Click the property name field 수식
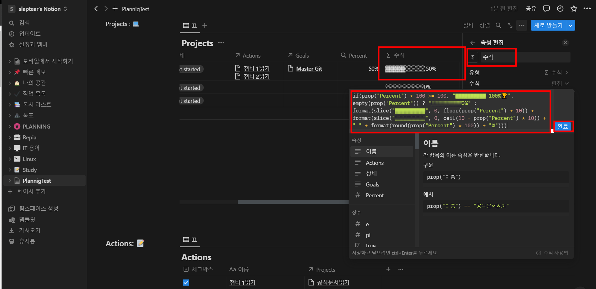The width and height of the screenshot is (596, 289). 498,57
